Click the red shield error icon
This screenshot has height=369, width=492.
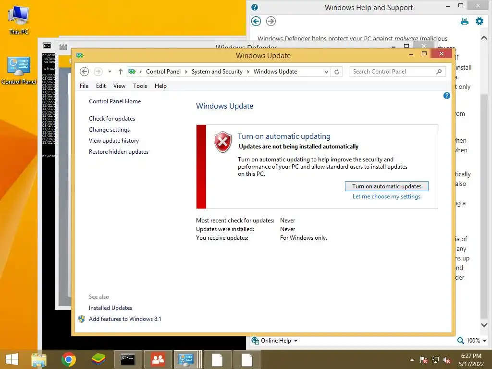pos(223,142)
